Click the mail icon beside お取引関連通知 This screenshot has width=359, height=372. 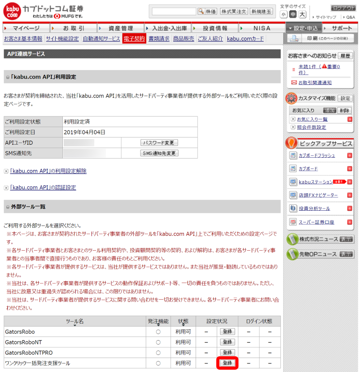tap(294, 83)
